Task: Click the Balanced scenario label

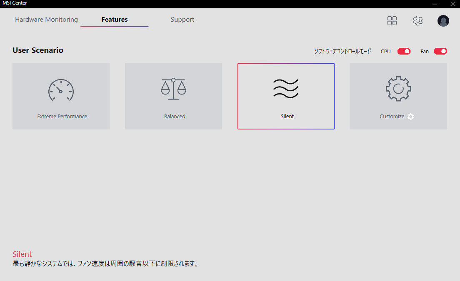Action: coord(174,116)
